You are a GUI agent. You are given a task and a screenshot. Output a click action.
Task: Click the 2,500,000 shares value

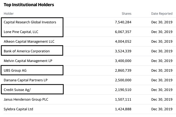[x=123, y=80]
